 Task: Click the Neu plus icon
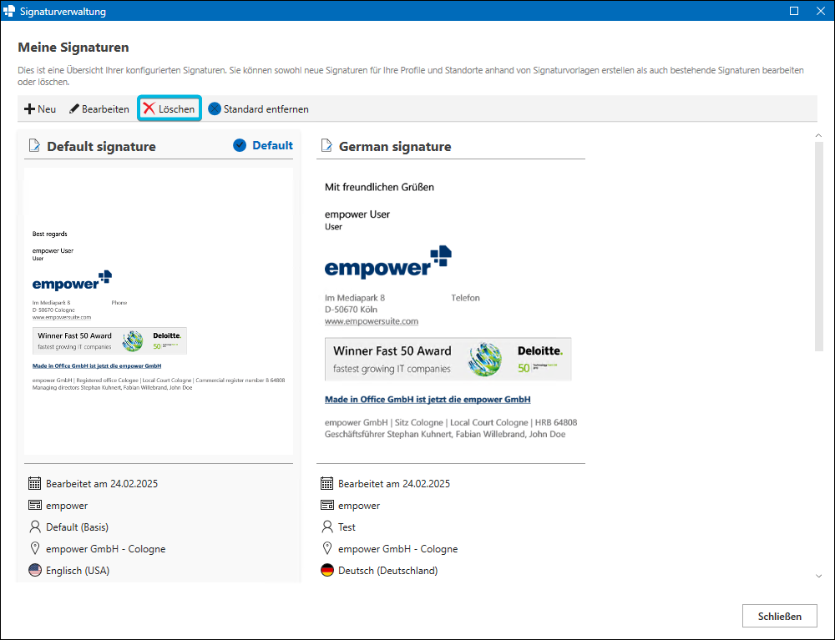point(29,109)
